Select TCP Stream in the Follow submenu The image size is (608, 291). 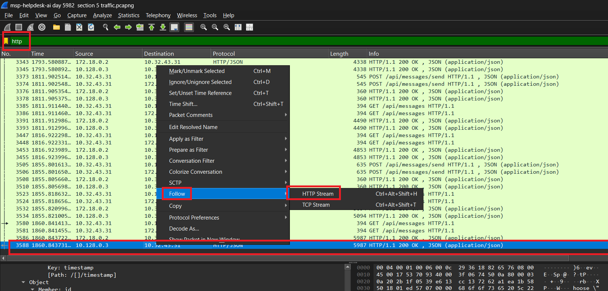click(316, 205)
